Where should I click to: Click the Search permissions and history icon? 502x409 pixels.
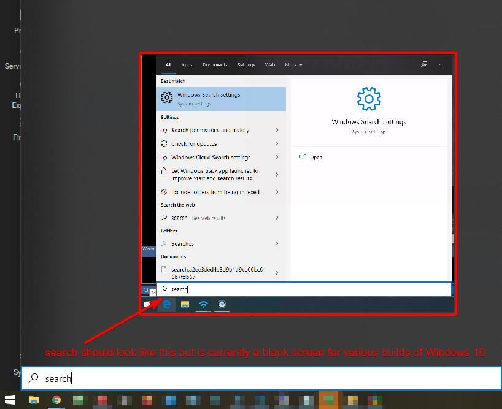pyautogui.click(x=164, y=130)
